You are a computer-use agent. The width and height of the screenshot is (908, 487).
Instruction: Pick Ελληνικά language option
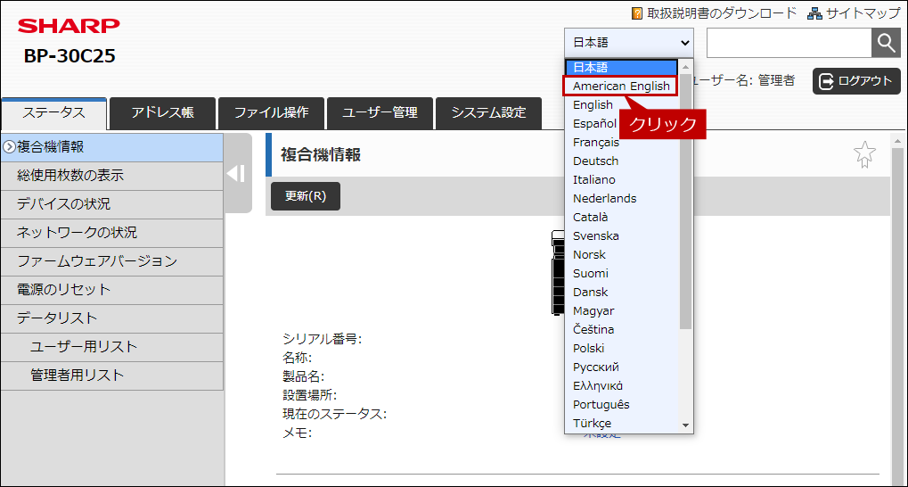coord(621,385)
